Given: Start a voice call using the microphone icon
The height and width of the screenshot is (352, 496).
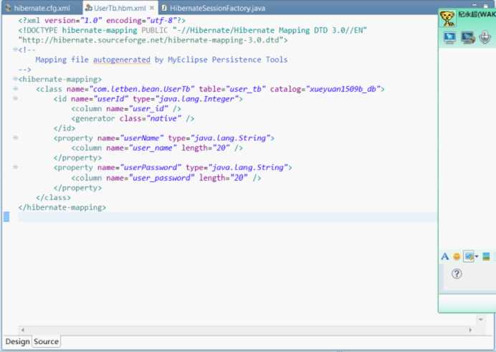Looking at the screenshot, I should pos(485,37).
